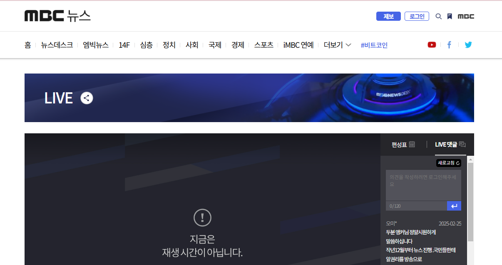Open MBC News YouTube channel icon
The width and height of the screenshot is (502, 265).
pyautogui.click(x=432, y=44)
